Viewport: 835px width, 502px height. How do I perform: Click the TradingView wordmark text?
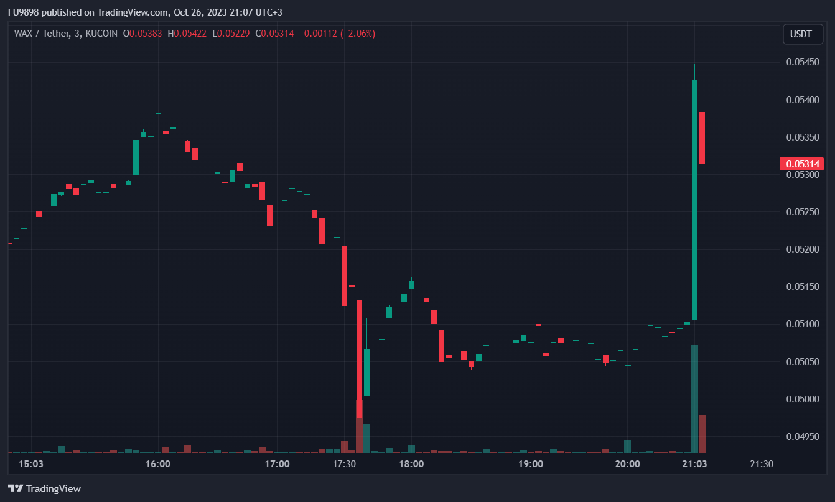54,489
